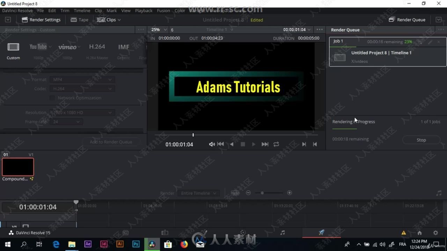Viewport: 447px width, 251px height.
Task: Open the Mark menu
Action: click(x=112, y=10)
